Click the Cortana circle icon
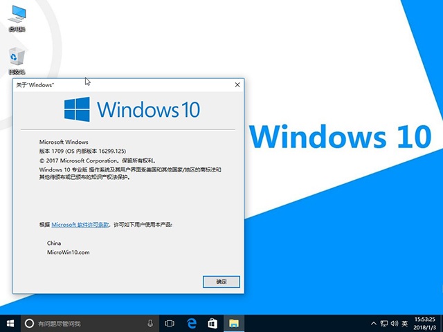Image resolution: width=443 pixels, height=332 pixels. (29, 323)
